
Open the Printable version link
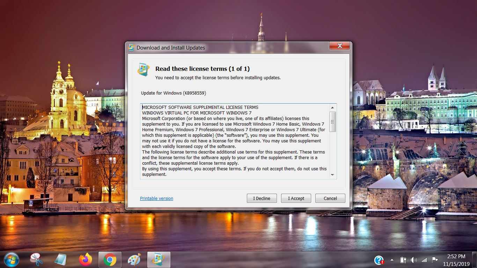click(156, 198)
